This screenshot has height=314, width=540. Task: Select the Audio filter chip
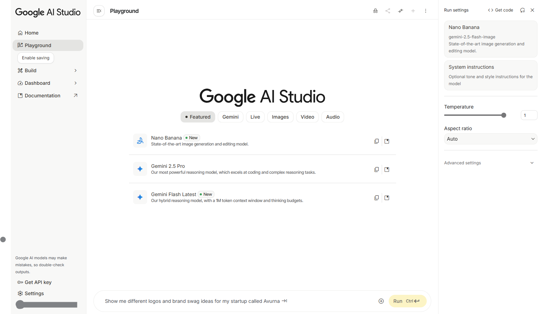pos(333,117)
